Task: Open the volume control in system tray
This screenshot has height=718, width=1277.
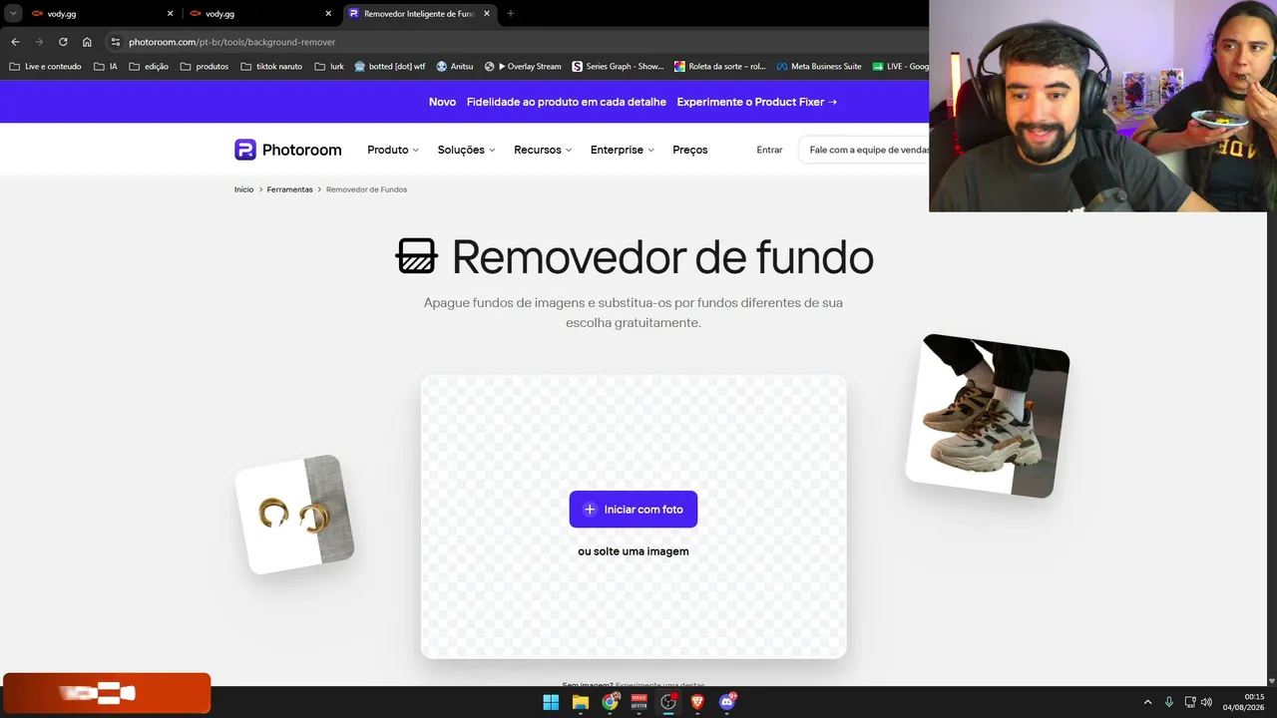Action: coord(1207,702)
